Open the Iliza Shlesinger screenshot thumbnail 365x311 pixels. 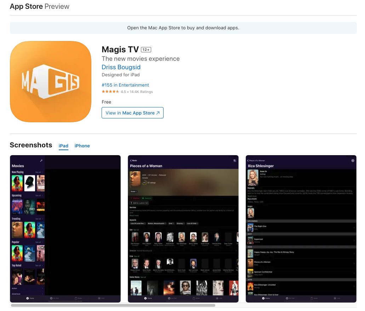(301, 229)
